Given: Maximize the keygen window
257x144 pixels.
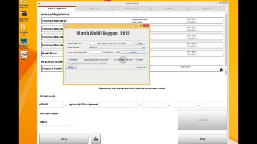Looking at the screenshot, I should coord(141,26).
